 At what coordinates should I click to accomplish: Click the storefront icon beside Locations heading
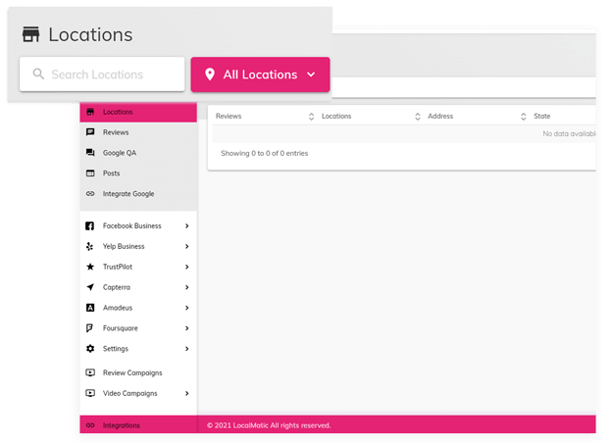(30, 34)
